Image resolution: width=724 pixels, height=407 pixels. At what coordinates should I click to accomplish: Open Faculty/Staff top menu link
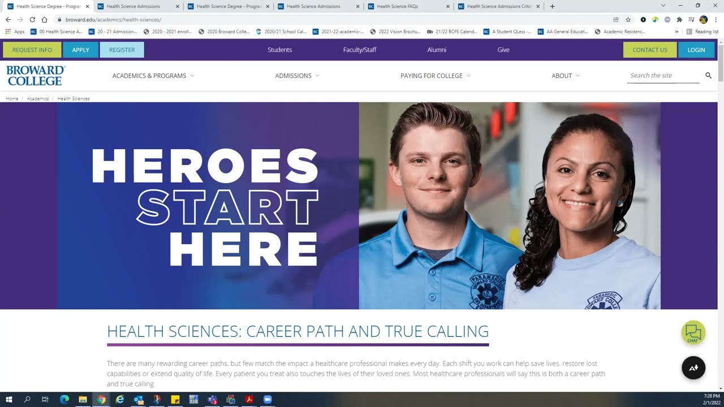(360, 50)
